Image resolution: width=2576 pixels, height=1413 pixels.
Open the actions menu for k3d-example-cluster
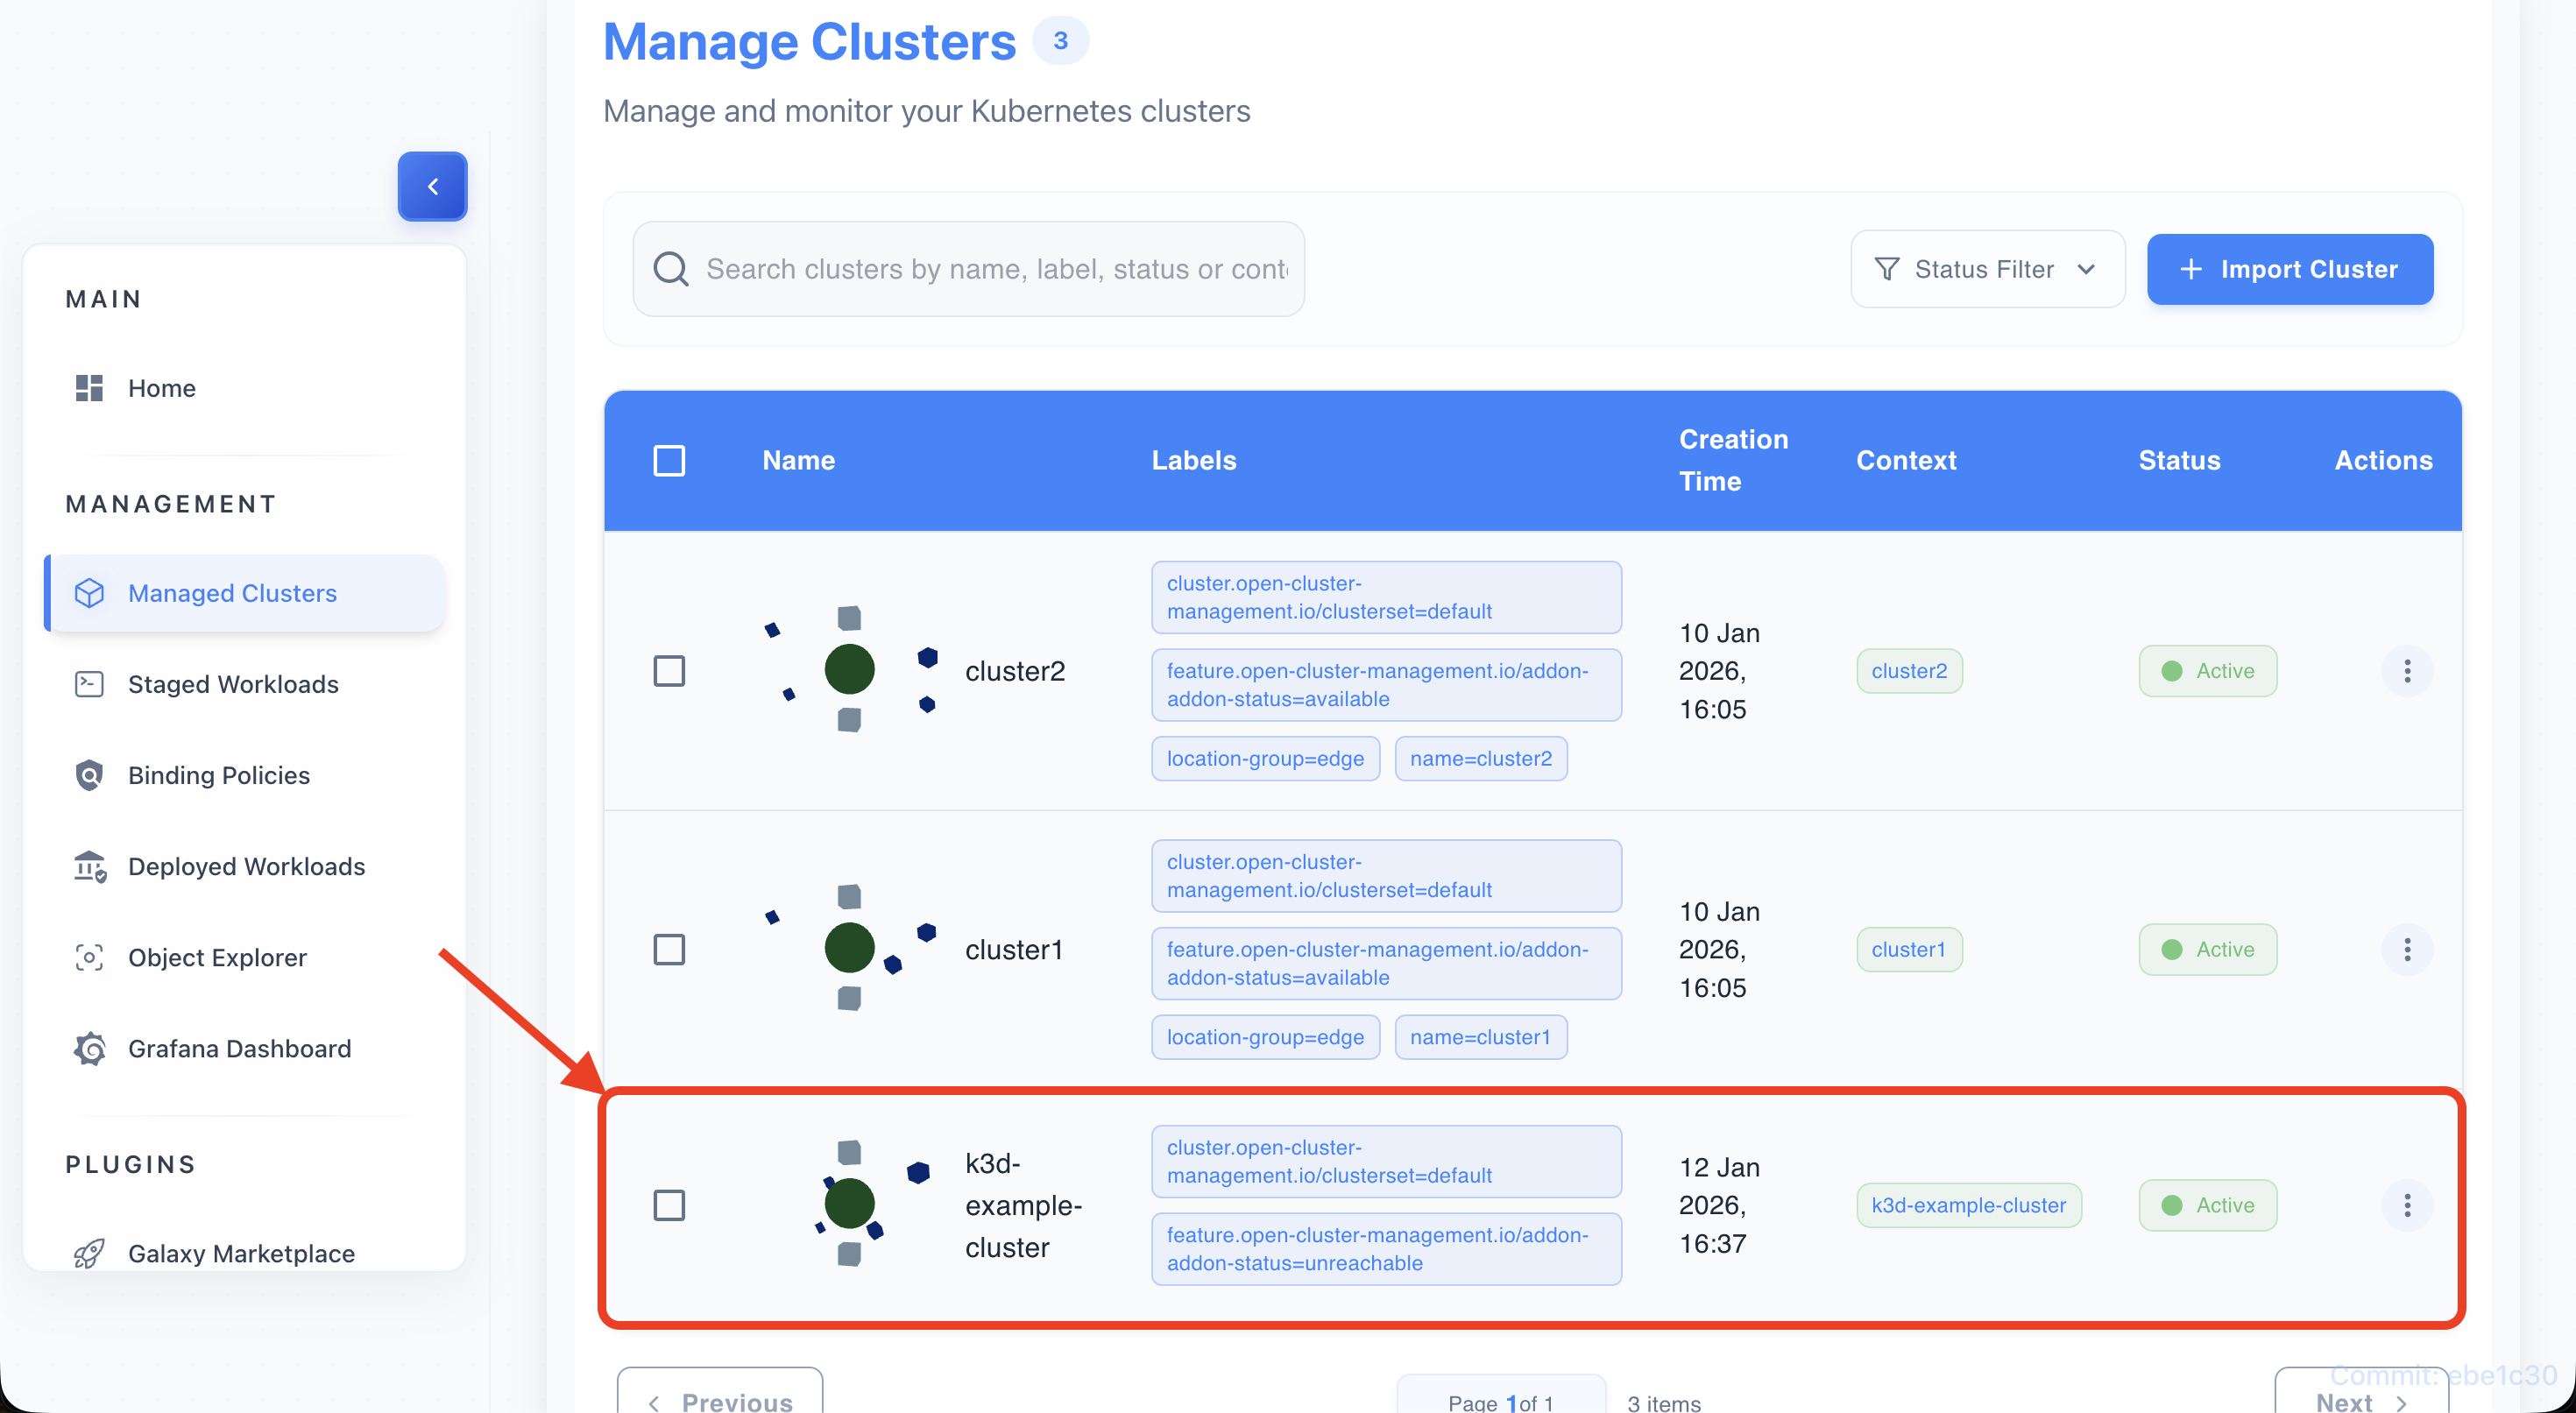2407,1205
